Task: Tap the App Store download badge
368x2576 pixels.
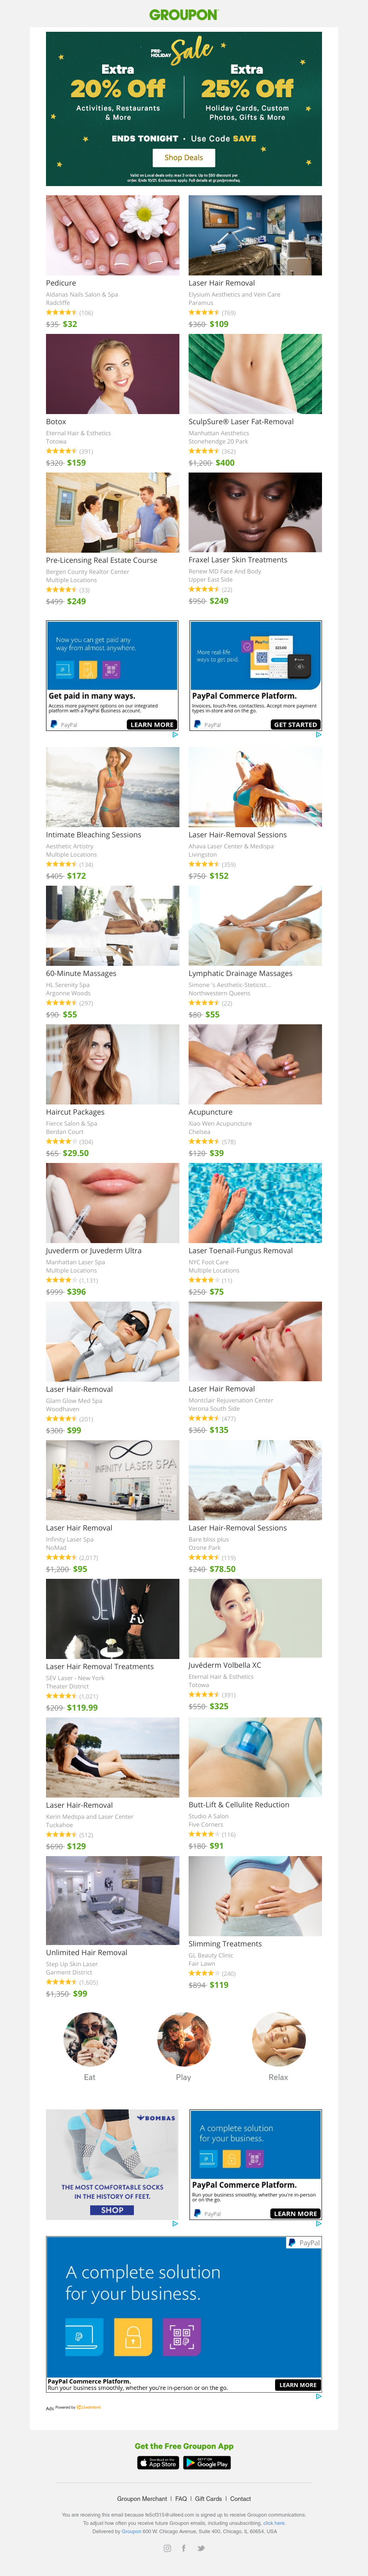Action: (x=158, y=2463)
